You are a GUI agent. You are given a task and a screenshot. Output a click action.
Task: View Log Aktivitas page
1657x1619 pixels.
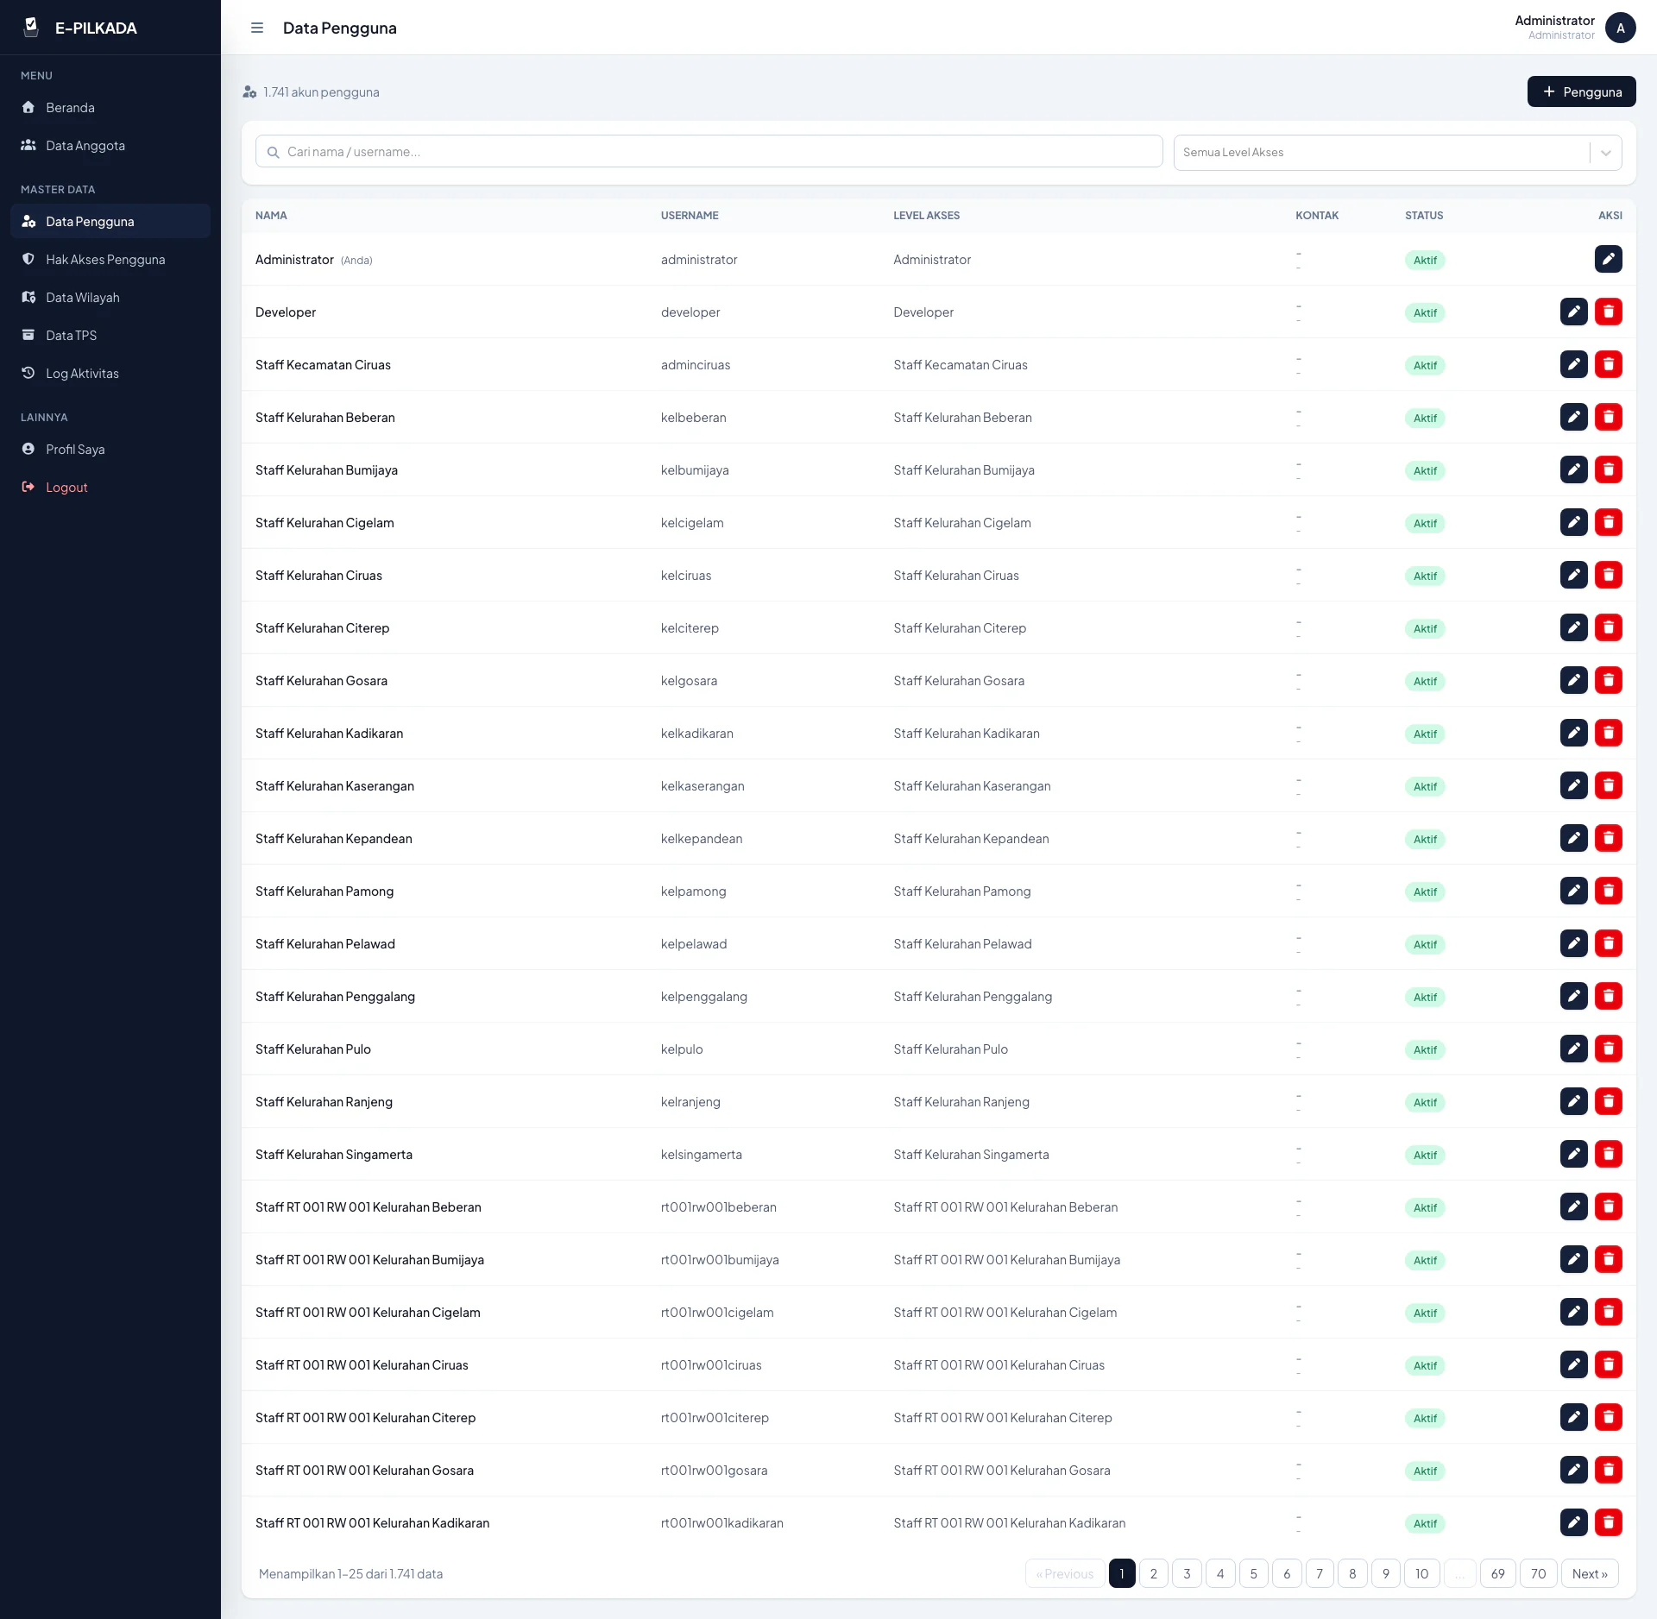tap(110, 373)
